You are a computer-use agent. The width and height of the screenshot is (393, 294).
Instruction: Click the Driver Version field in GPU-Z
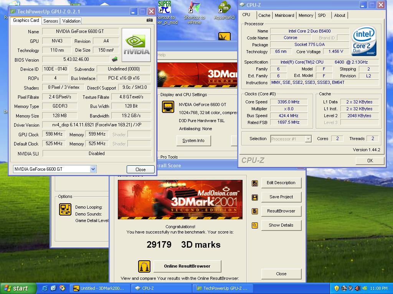pos(97,124)
